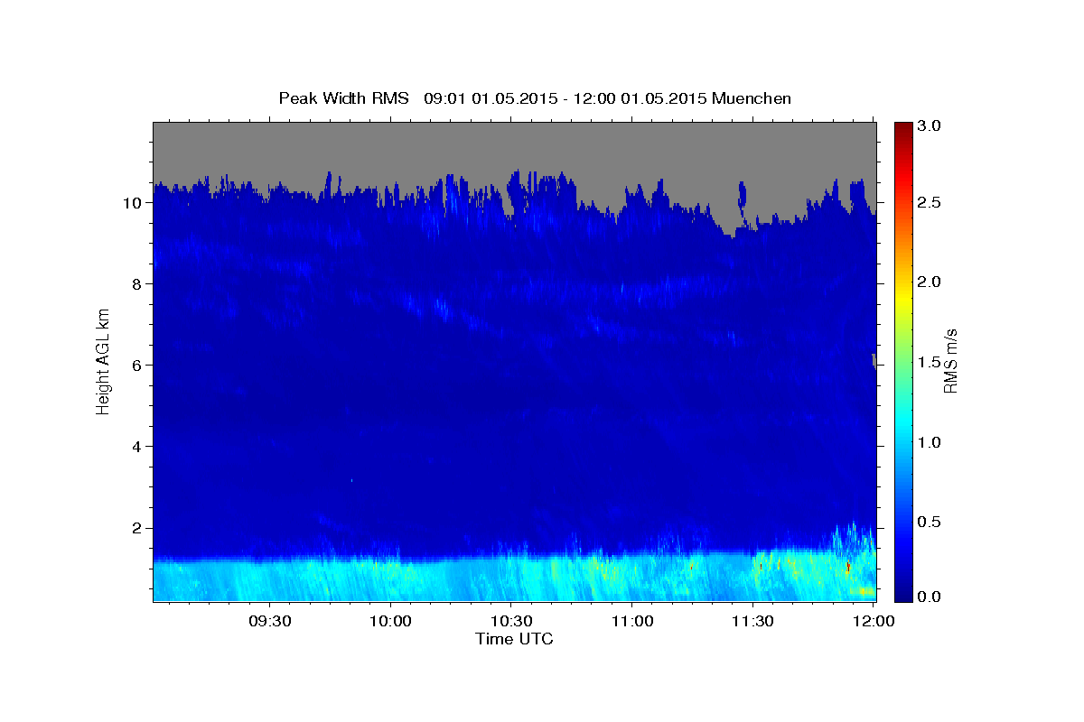The width and height of the screenshot is (1084, 722).
Task: Click the height axis label '10'
Action: tap(134, 202)
